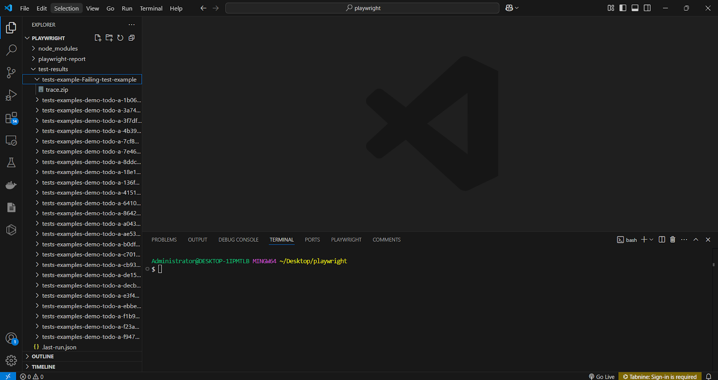Click the Customize Layout icon
Image resolution: width=718 pixels, height=380 pixels.
(x=611, y=8)
